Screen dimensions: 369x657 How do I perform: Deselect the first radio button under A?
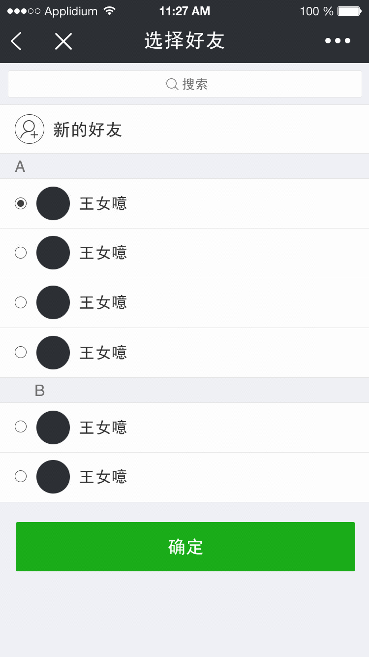(x=21, y=203)
